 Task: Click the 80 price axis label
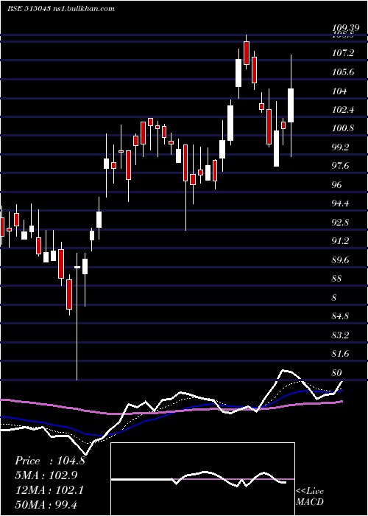337,373
